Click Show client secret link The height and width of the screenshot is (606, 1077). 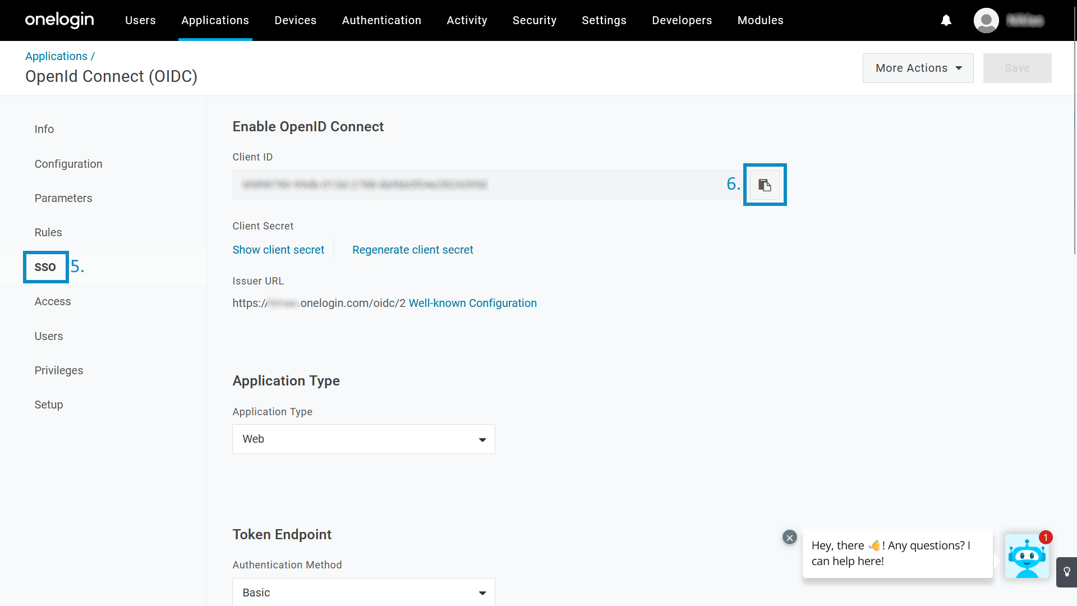[x=278, y=250]
